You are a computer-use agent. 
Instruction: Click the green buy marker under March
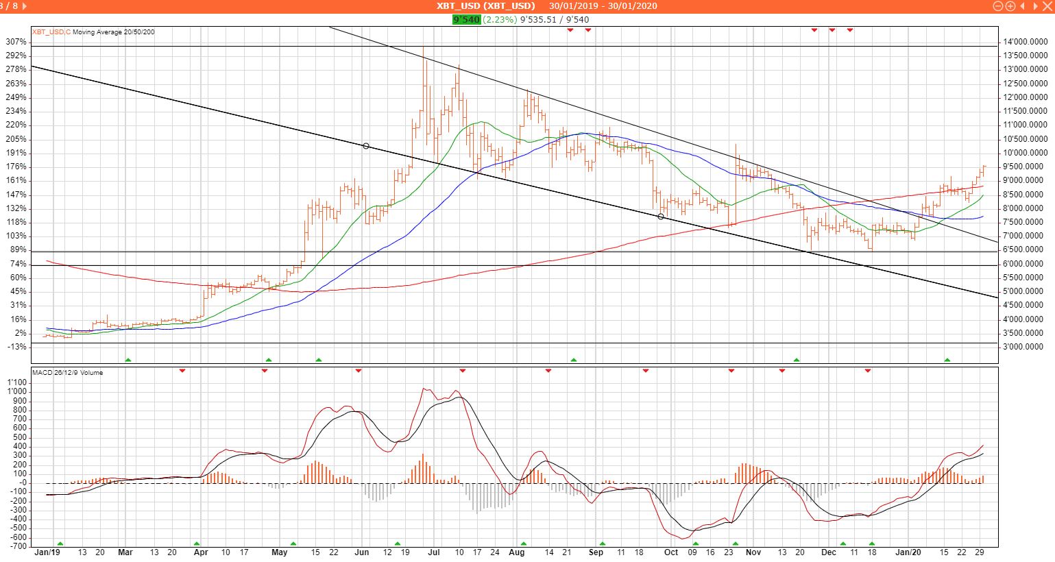point(128,359)
